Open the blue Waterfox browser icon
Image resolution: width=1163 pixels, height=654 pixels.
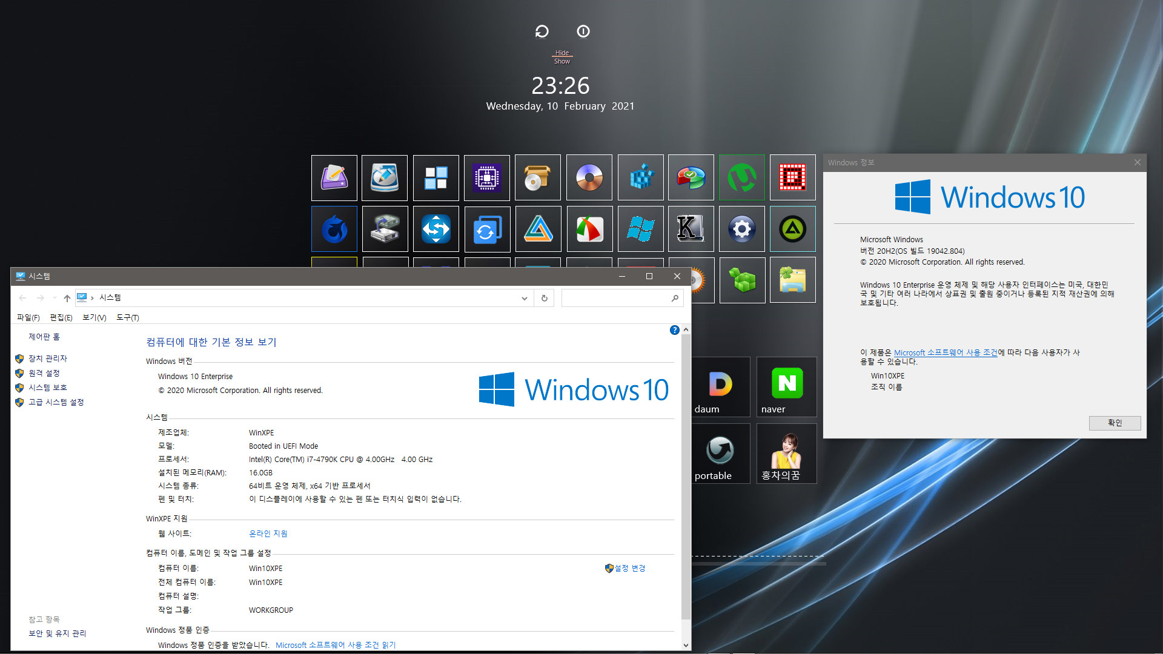[x=334, y=229]
